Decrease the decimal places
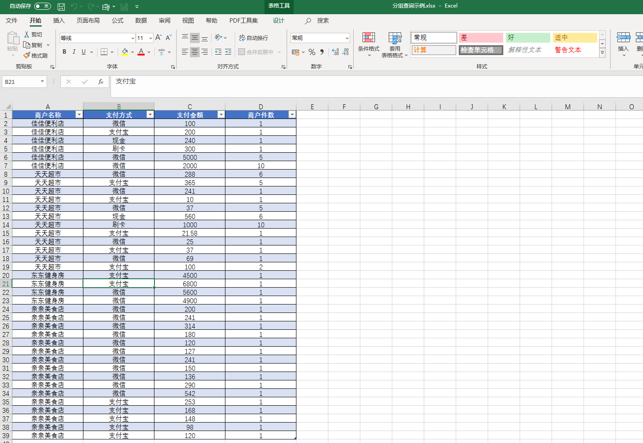 click(345, 52)
